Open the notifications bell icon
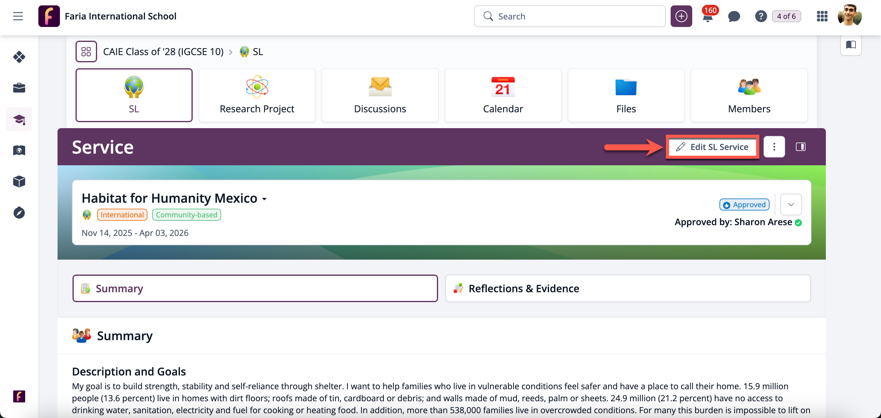Screen dimensions: 881x418 click(x=707, y=17)
